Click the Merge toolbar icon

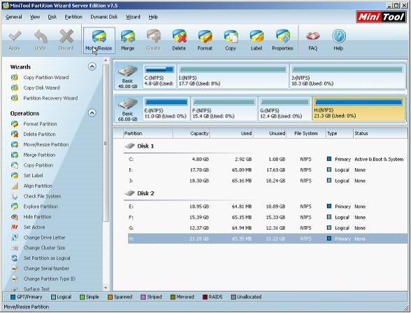(x=128, y=40)
